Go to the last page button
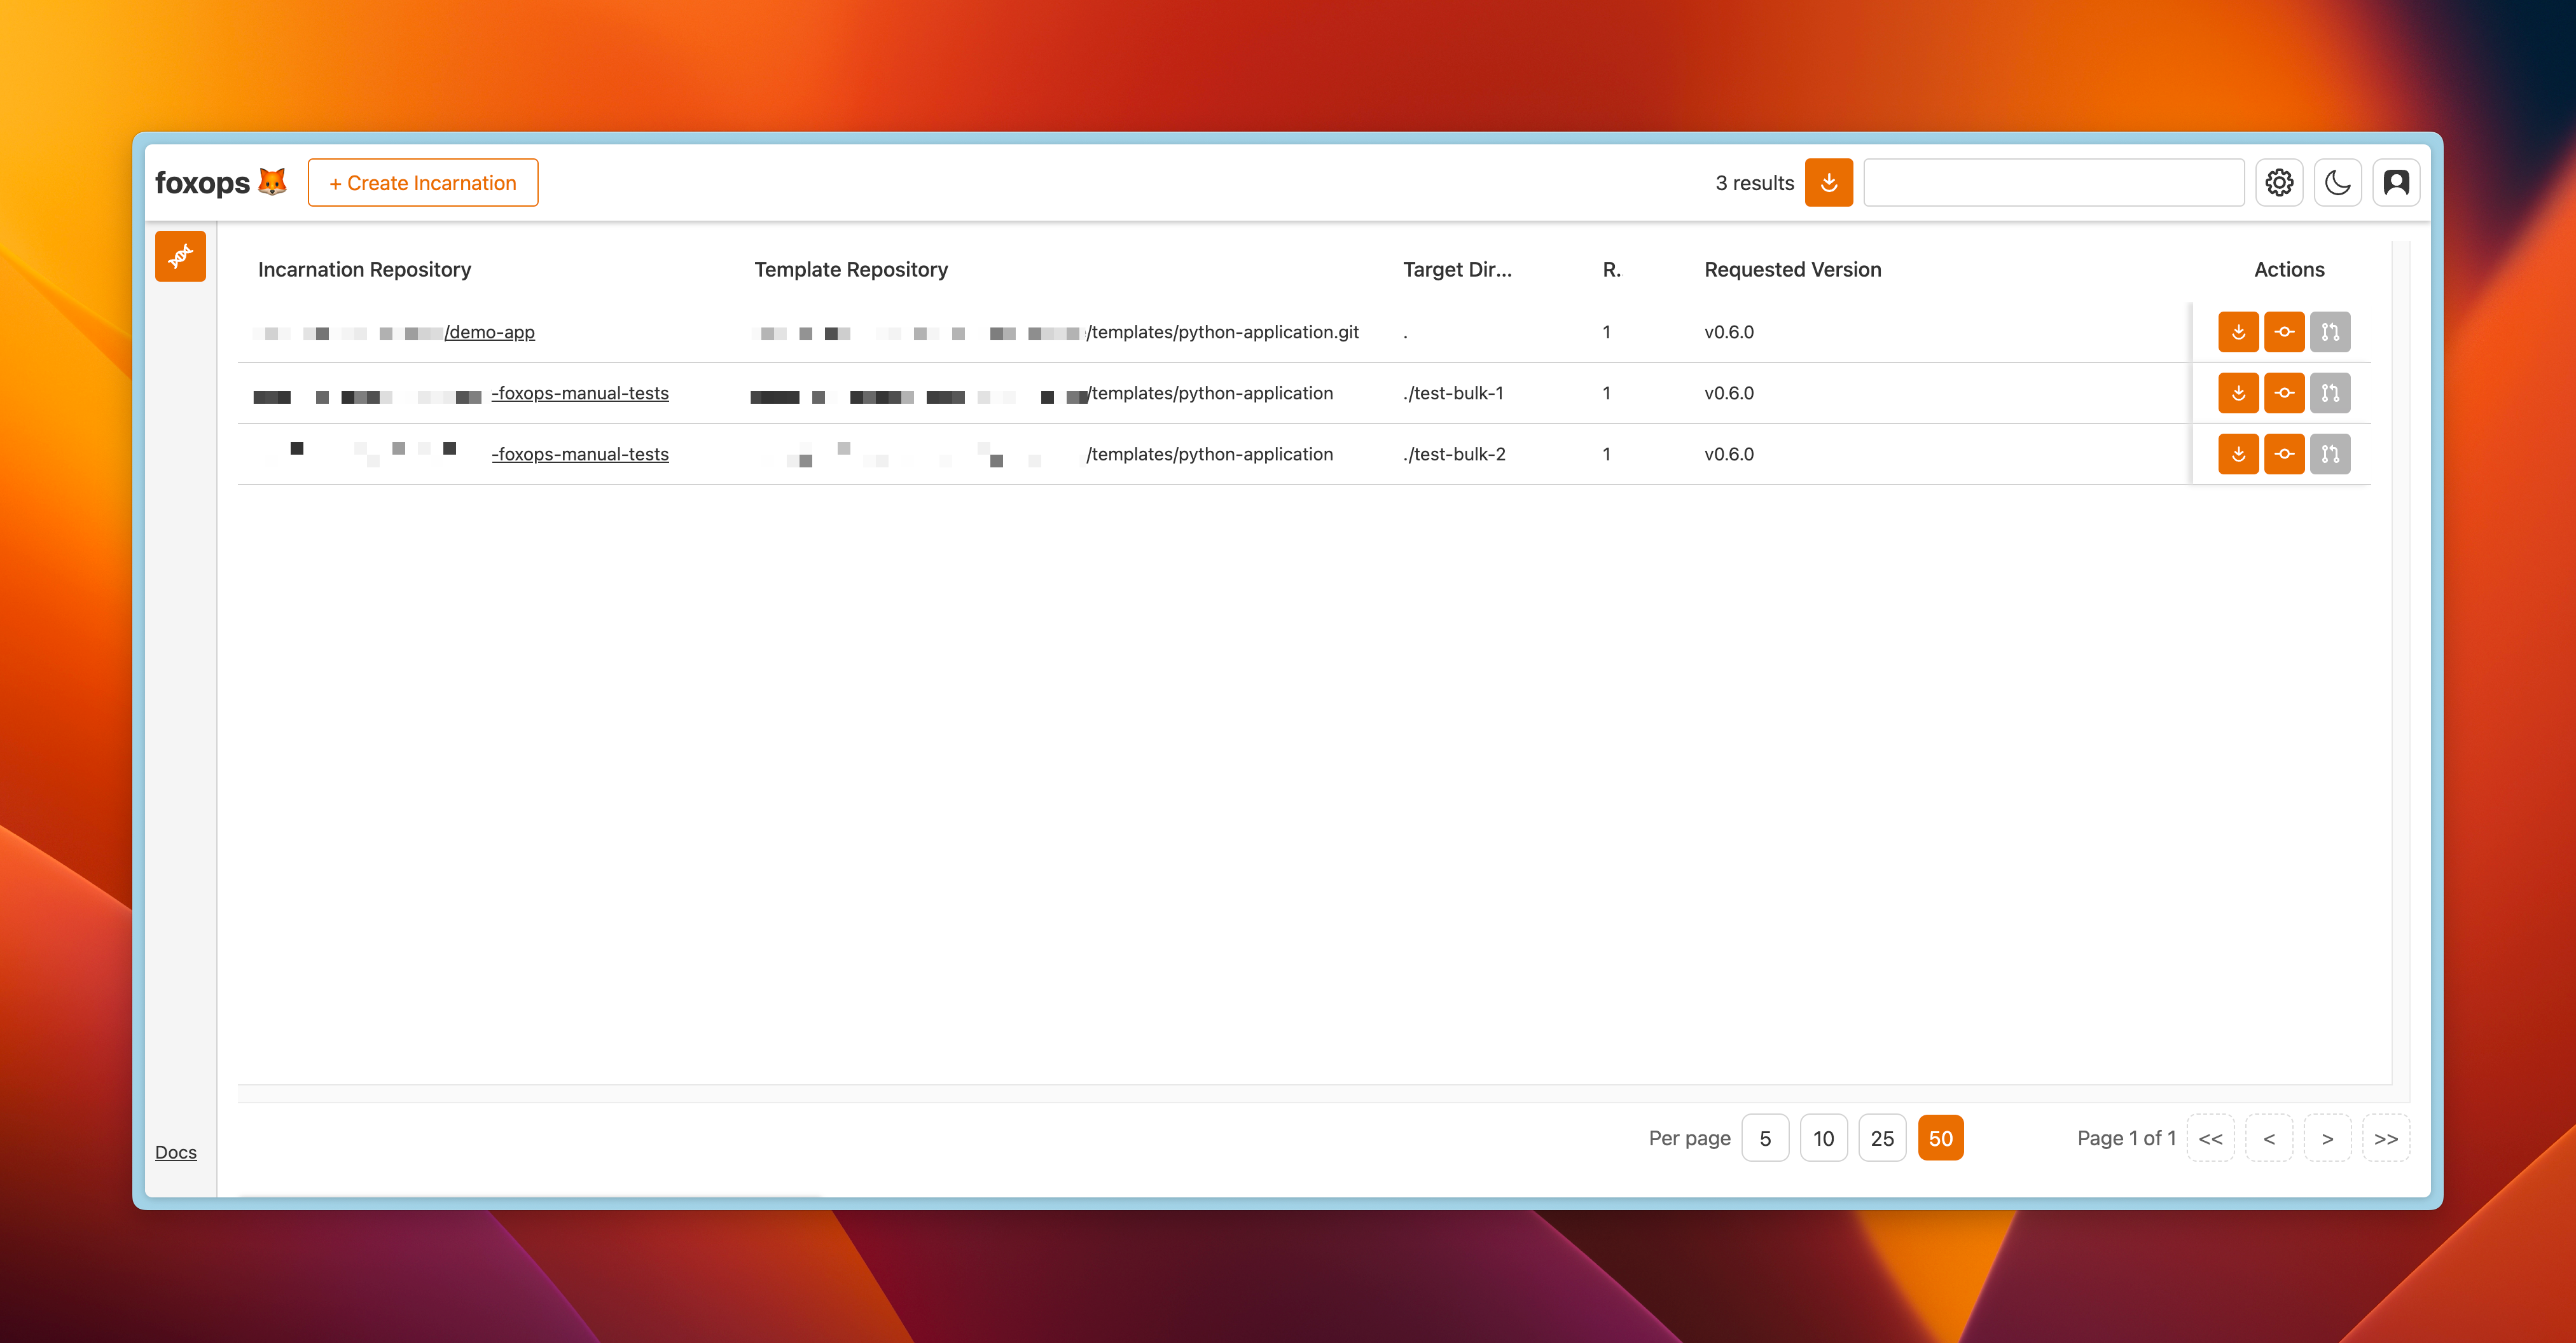This screenshot has height=1343, width=2576. coord(2386,1138)
